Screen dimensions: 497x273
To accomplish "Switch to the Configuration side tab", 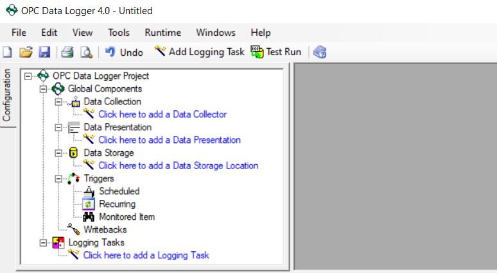I will [8, 95].
